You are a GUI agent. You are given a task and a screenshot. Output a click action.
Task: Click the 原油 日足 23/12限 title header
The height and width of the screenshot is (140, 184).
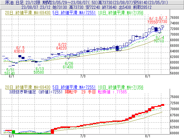click(x=86, y=2)
